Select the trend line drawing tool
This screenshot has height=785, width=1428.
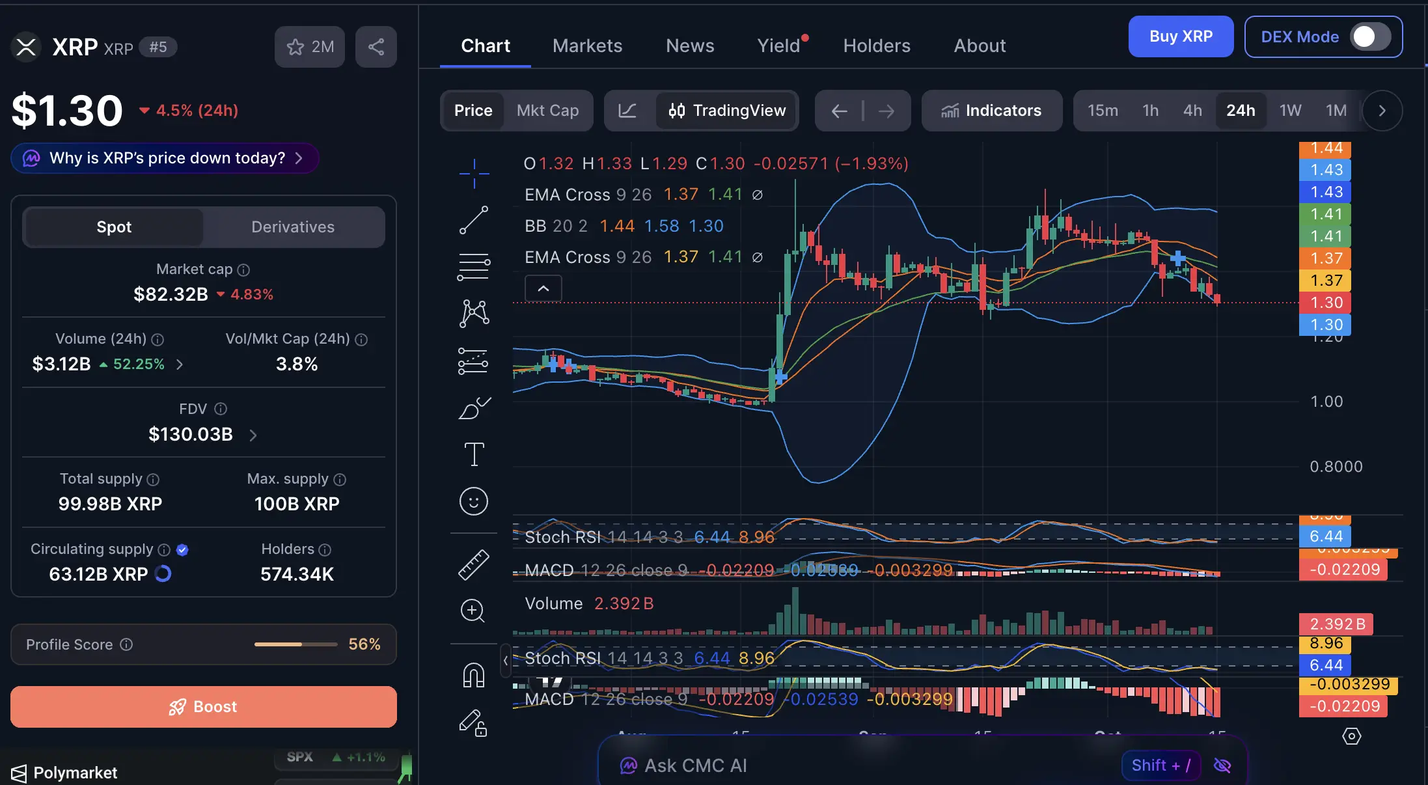pyautogui.click(x=474, y=220)
